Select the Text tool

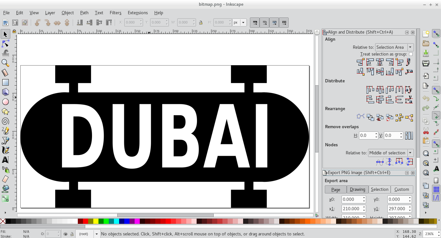(5, 160)
